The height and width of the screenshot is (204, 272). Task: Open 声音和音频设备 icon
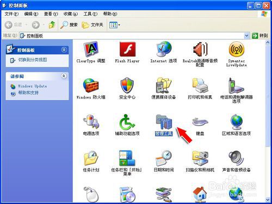[237, 161]
